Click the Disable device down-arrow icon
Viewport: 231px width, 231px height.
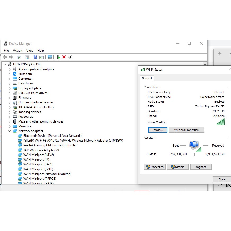pos(70,57)
